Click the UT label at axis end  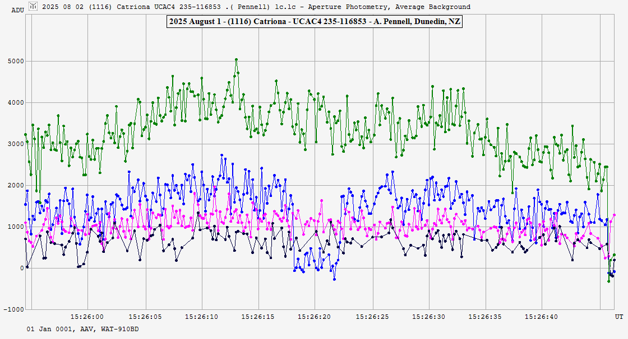click(619, 317)
